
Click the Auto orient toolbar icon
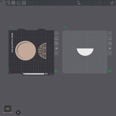pos(19,3)
